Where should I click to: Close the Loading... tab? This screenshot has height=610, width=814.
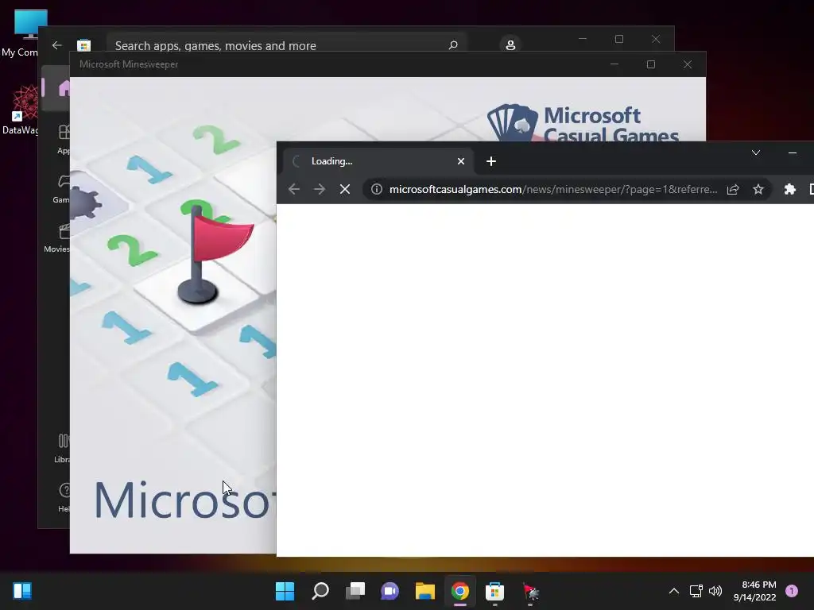pos(460,161)
